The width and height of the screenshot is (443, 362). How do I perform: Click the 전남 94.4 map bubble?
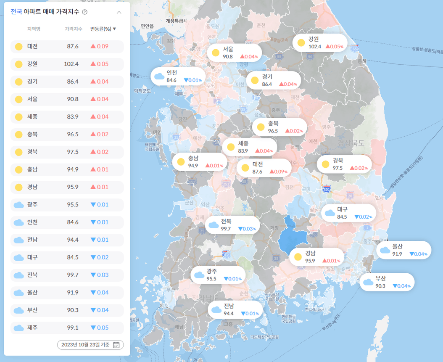coord(235,310)
